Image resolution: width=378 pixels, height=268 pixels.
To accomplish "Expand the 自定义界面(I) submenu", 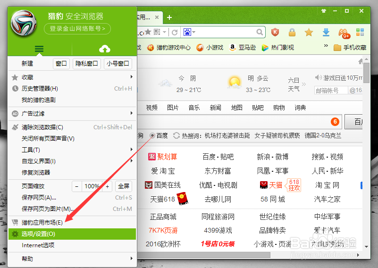I will click(131, 161).
